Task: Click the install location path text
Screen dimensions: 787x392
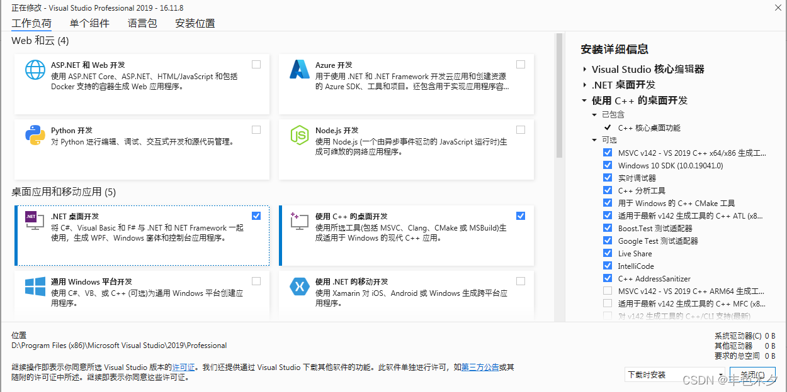Action: click(119, 346)
